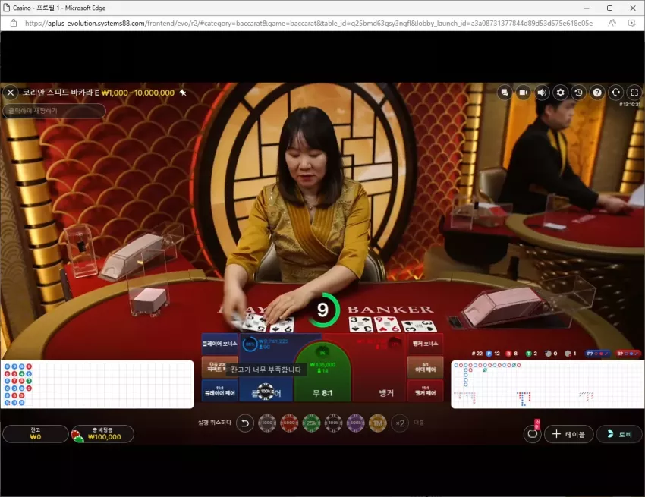Click the P? player prediction indicator
645x497 pixels.
click(597, 354)
